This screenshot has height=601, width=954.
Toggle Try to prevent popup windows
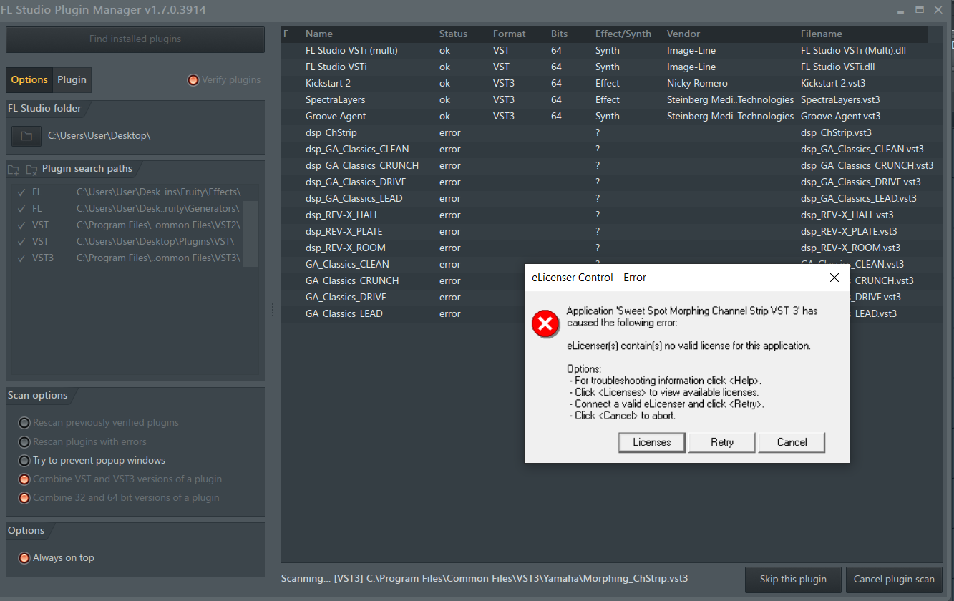coord(24,461)
